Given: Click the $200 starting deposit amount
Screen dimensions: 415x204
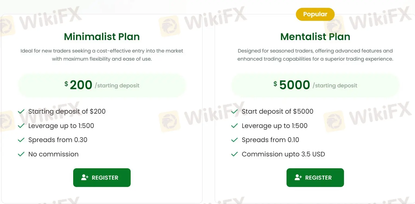Looking at the screenshot, I should [x=81, y=85].
